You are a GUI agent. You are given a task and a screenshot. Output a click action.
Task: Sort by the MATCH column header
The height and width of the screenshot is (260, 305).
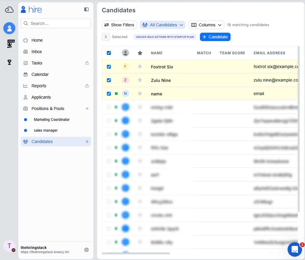click(204, 53)
